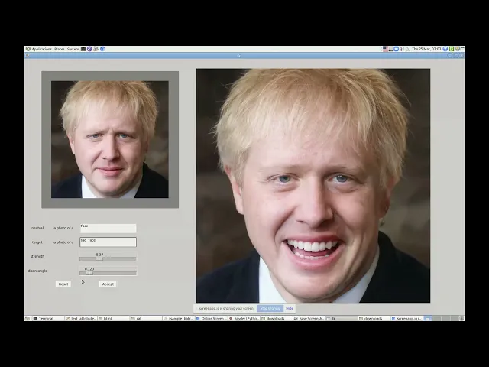Click the network monitor tray icon
The height and width of the screenshot is (367, 489).
click(x=458, y=49)
